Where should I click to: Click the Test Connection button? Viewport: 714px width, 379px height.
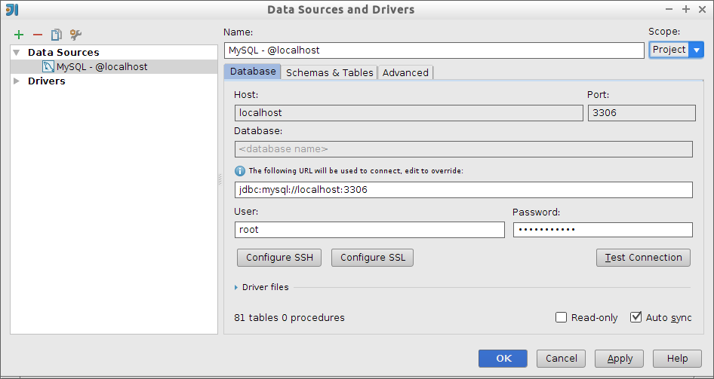click(x=643, y=258)
